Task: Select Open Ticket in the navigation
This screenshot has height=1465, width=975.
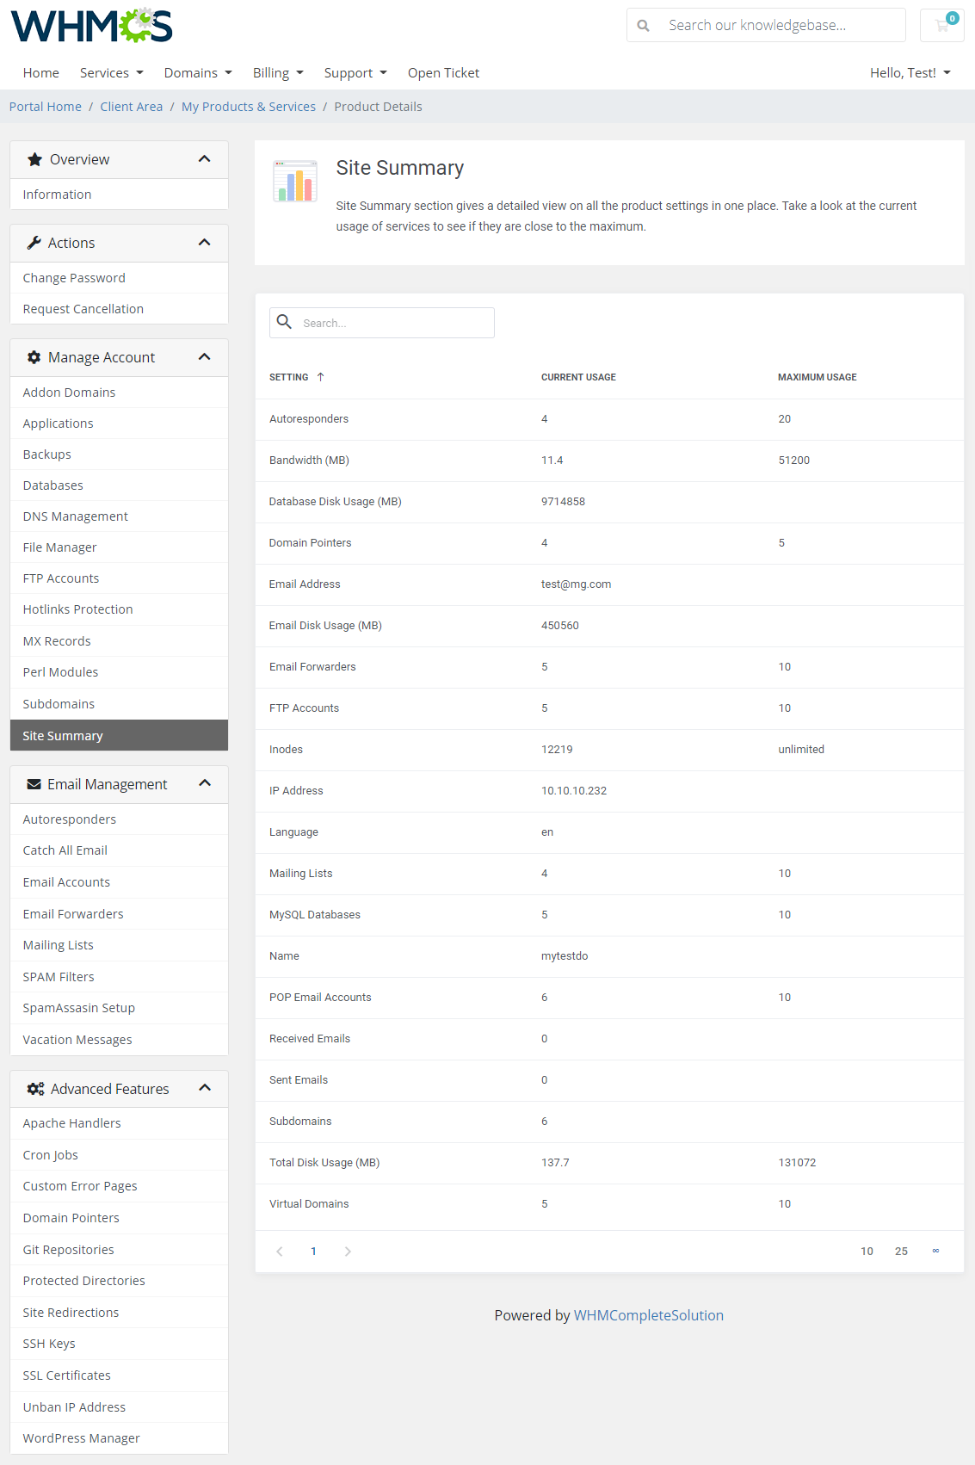Action: point(443,72)
